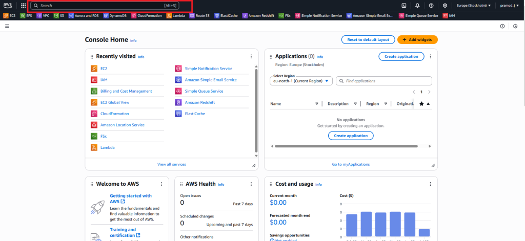This screenshot has width=525, height=241.
Task: Open ElastiCache shortcut in the favorites bar
Action: (x=226, y=15)
